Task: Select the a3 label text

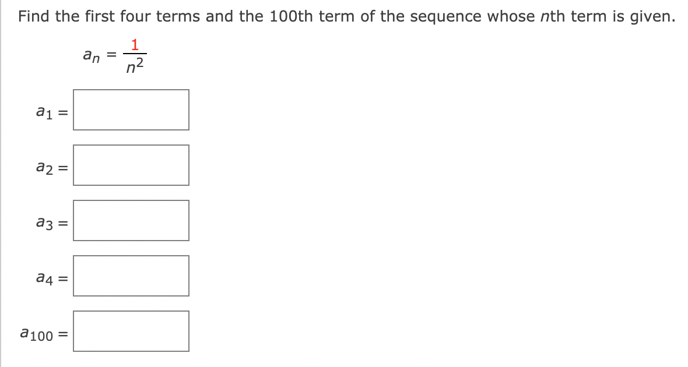Action: (x=43, y=223)
